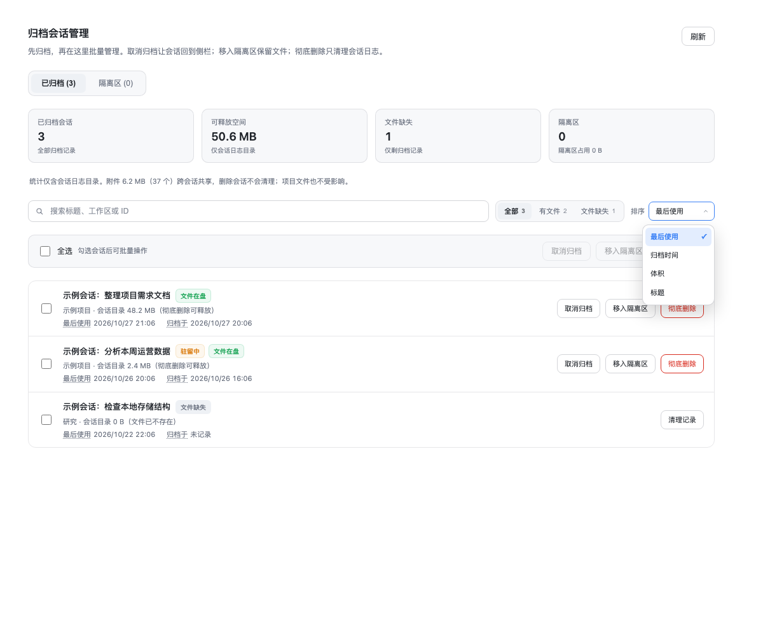The image size is (763, 636).
Task: Click title 示例会话：检查本地存储结构
Action: click(116, 407)
